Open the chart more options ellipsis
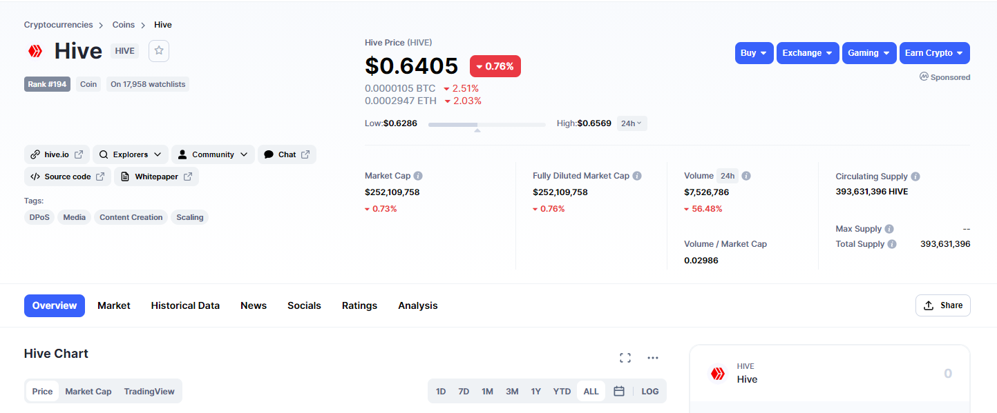 coord(653,358)
